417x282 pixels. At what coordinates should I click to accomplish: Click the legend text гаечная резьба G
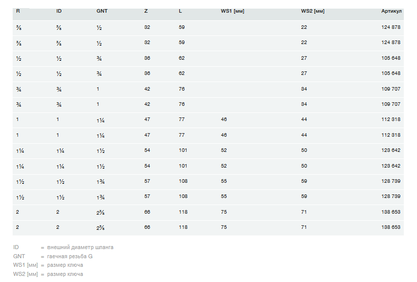click(x=70, y=257)
